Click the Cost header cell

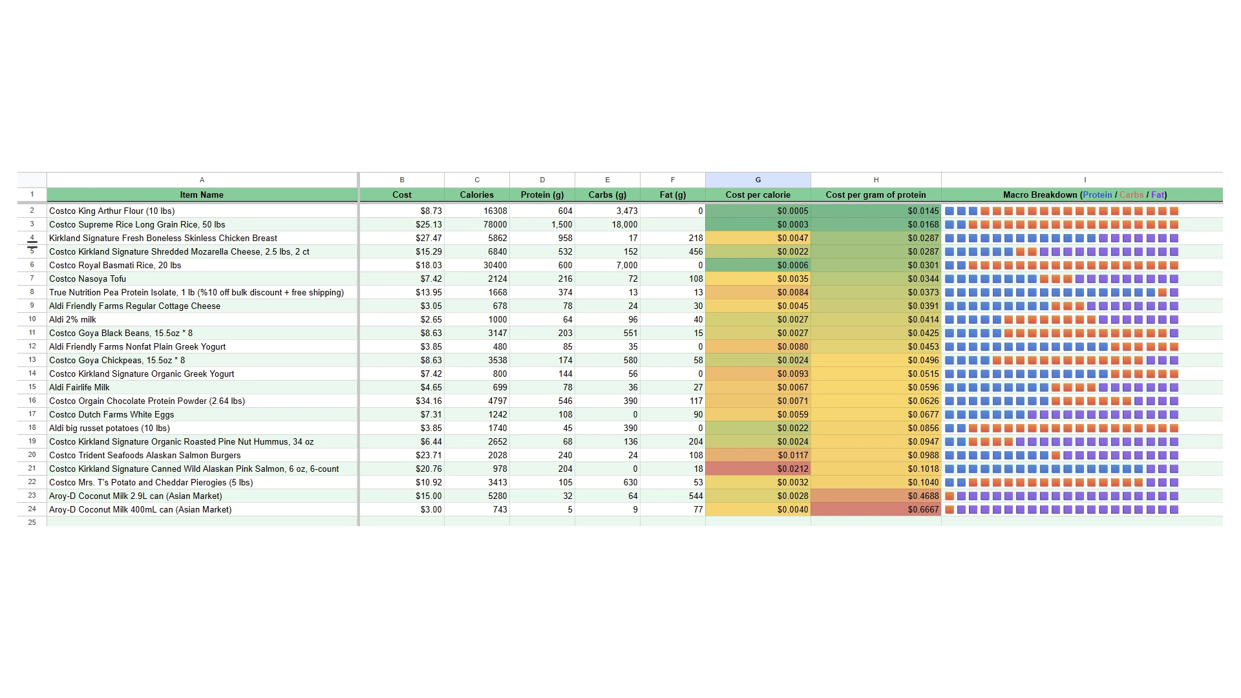click(401, 195)
